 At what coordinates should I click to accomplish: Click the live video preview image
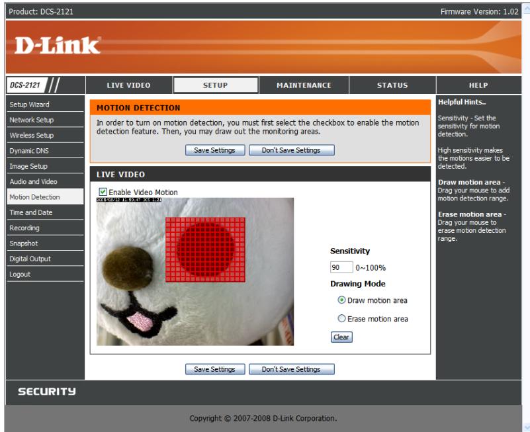tap(195, 271)
